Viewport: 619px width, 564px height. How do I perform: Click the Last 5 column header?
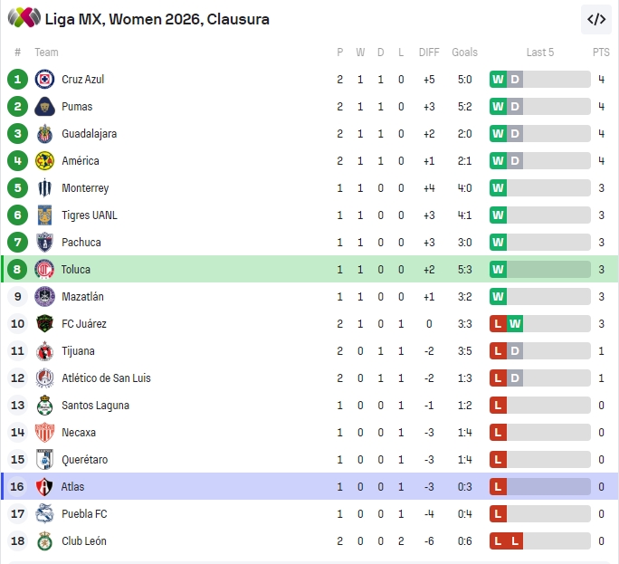(x=540, y=53)
